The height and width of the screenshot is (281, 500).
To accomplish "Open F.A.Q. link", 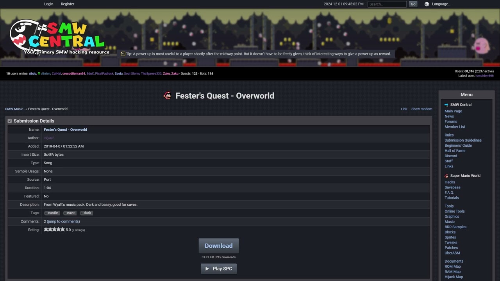I will 449,192.
